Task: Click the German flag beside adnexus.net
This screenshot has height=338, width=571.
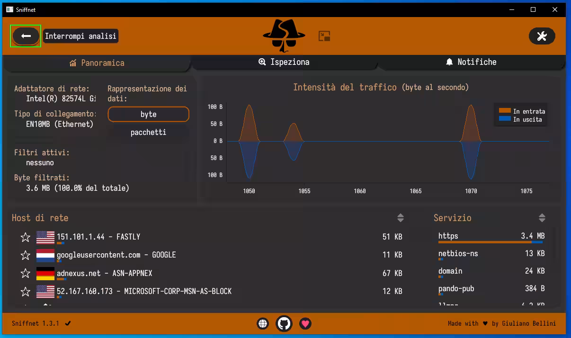Action: point(45,273)
